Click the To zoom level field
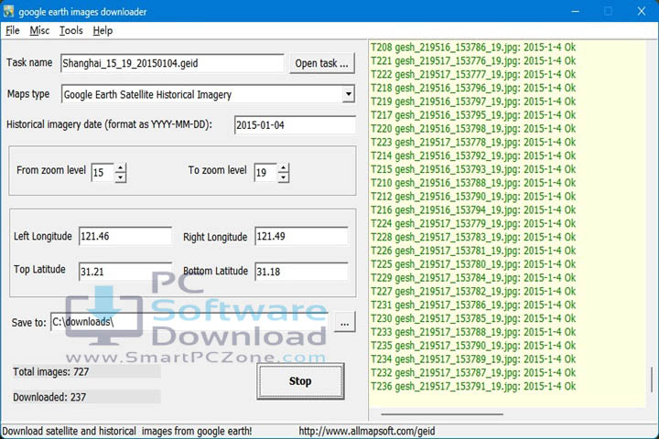This screenshot has height=439, width=659. pos(266,173)
